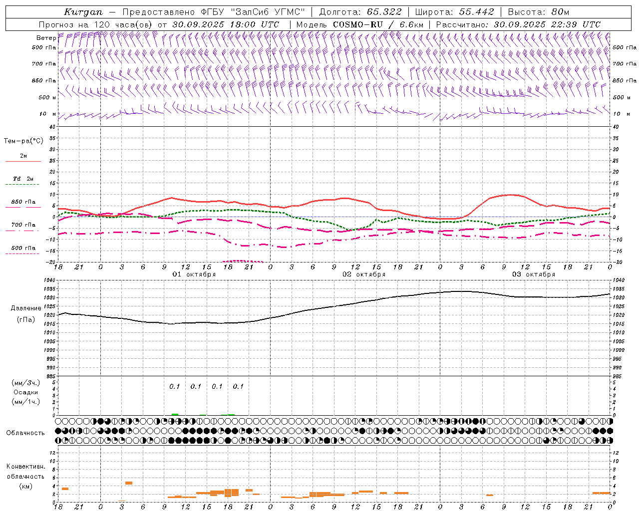
Task: Click the 02 октября date label
Action: coord(364,274)
